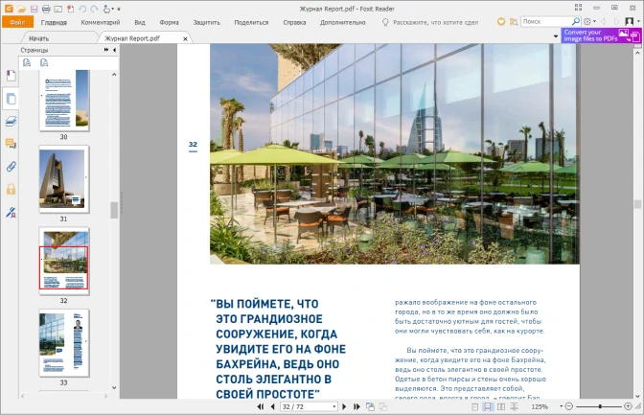Open the zoom percentage dropdown arrow next to 125%

click(x=561, y=406)
